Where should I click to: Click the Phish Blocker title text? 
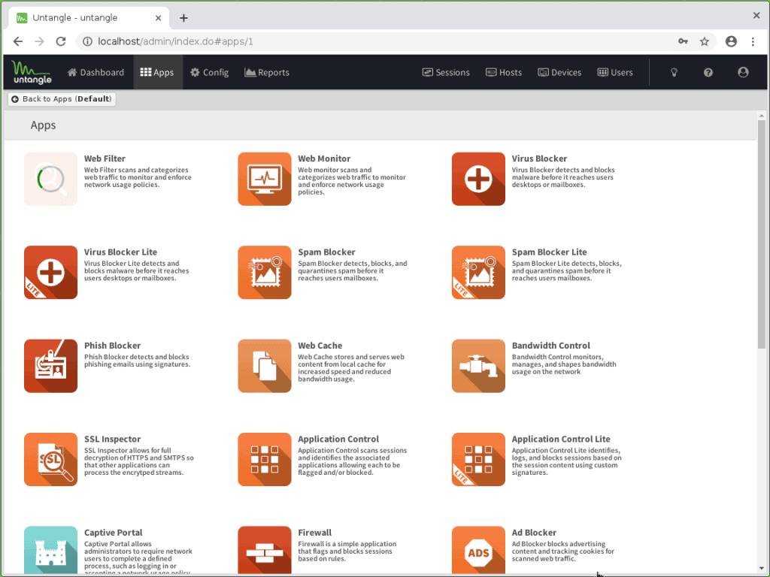click(113, 346)
